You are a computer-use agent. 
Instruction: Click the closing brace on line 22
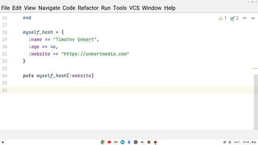click(24, 61)
